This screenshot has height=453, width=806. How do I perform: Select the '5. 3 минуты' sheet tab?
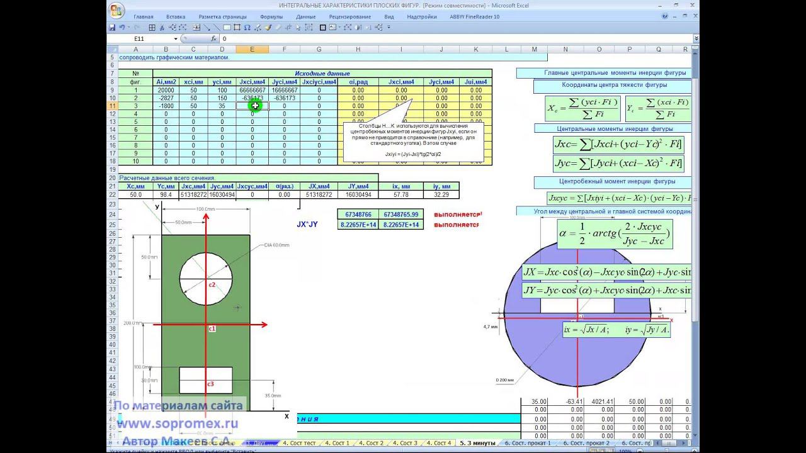tap(478, 443)
